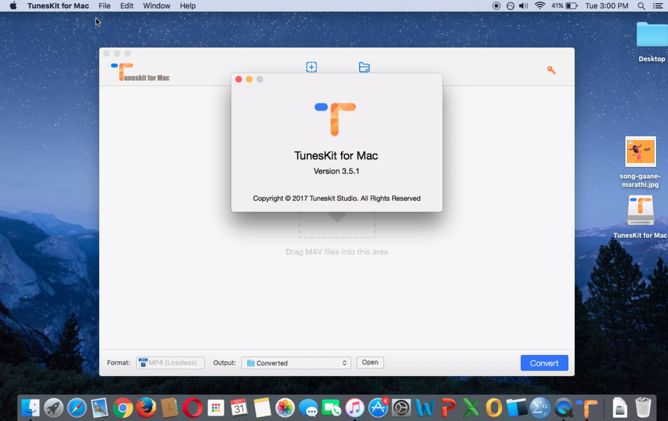Click the Open output folder button

pos(370,362)
